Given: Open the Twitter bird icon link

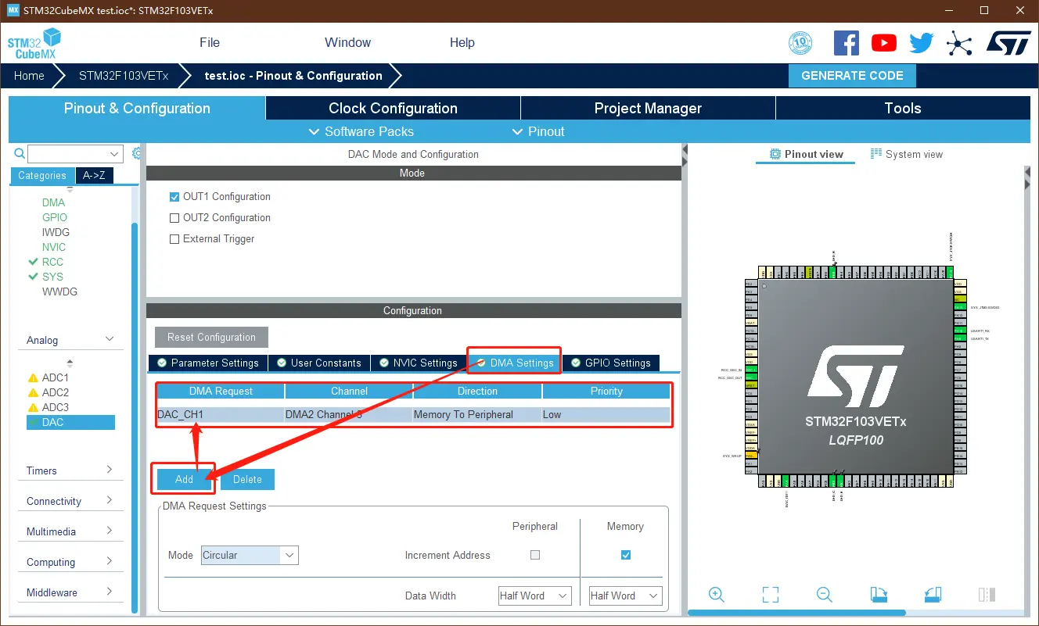Looking at the screenshot, I should pos(922,43).
